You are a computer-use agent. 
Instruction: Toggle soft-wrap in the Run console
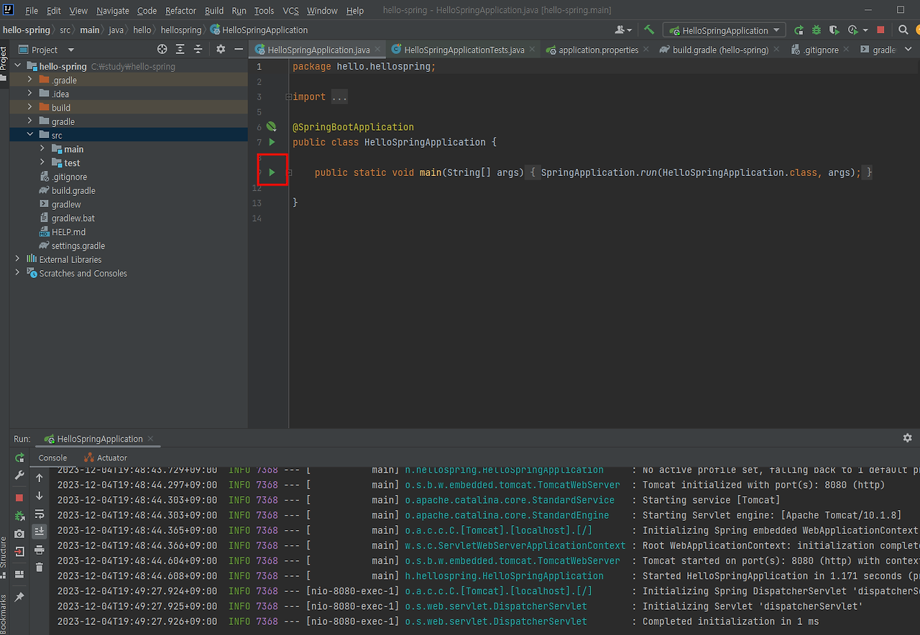click(x=40, y=514)
